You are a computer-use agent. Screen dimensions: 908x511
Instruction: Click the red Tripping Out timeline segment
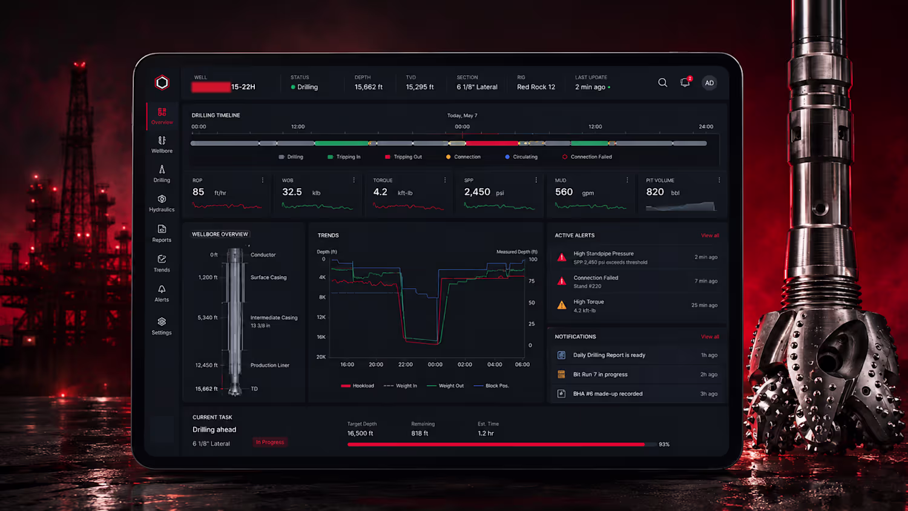(492, 143)
